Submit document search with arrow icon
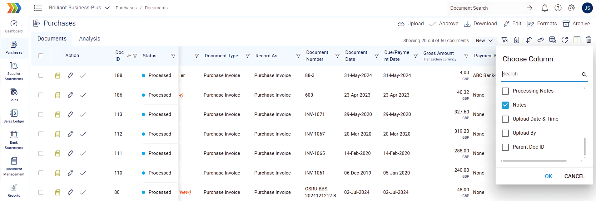The width and height of the screenshot is (596, 201). [529, 8]
